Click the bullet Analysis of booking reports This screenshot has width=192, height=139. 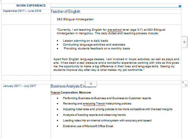pos(94,115)
